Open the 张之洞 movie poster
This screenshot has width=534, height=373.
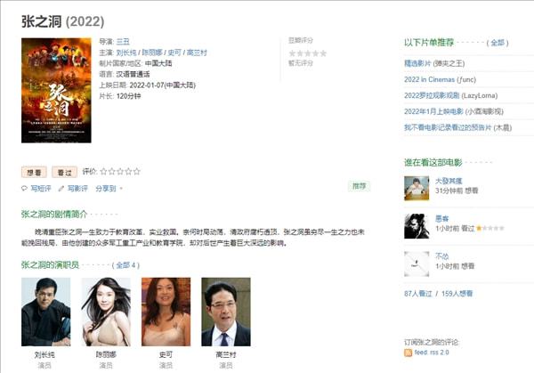pyautogui.click(x=56, y=90)
